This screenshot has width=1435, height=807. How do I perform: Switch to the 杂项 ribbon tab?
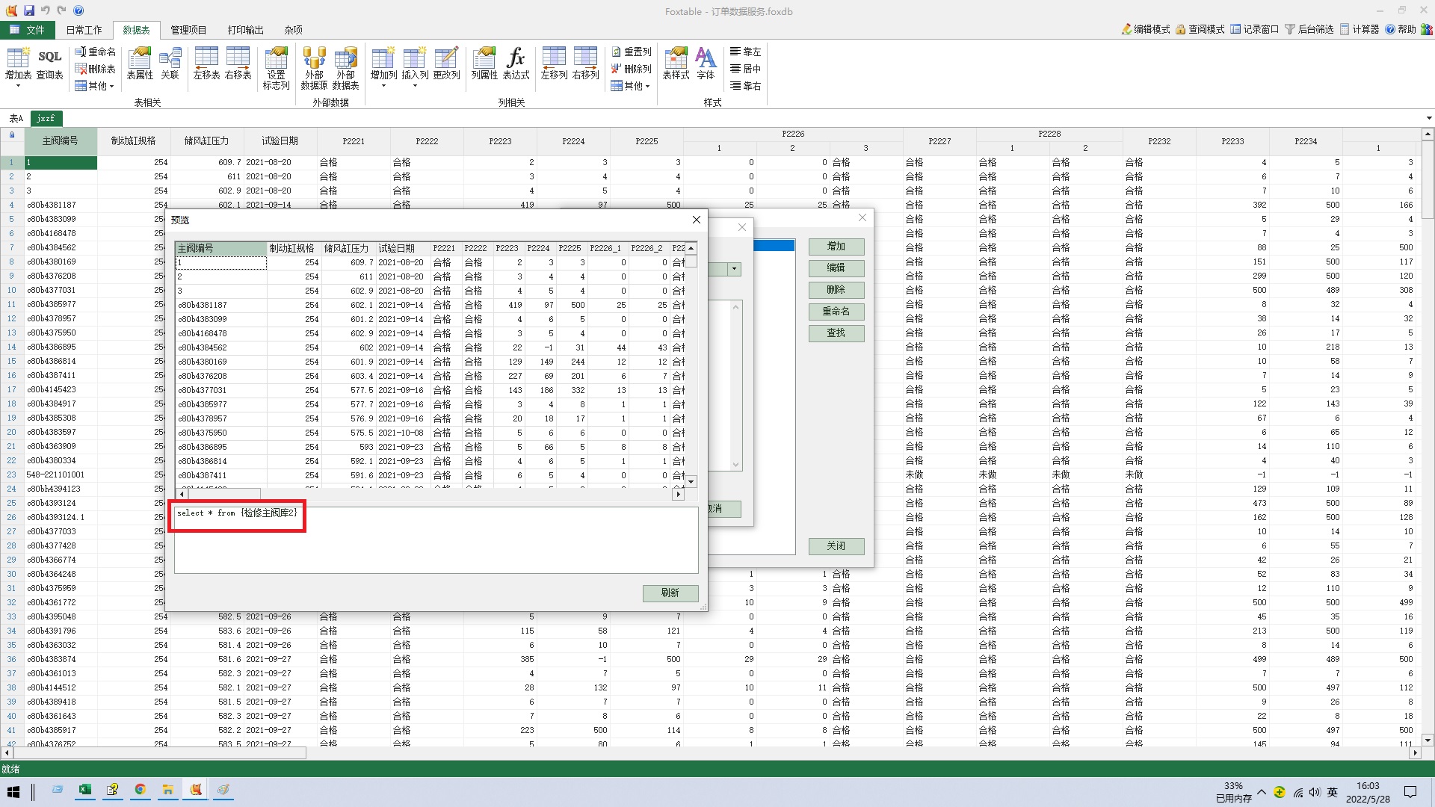click(293, 30)
